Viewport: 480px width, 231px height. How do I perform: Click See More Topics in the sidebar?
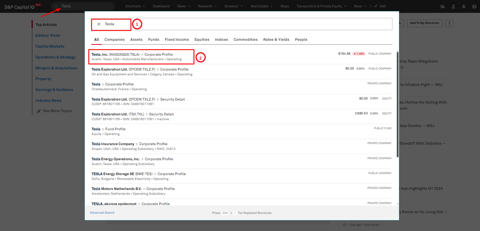tap(58, 111)
